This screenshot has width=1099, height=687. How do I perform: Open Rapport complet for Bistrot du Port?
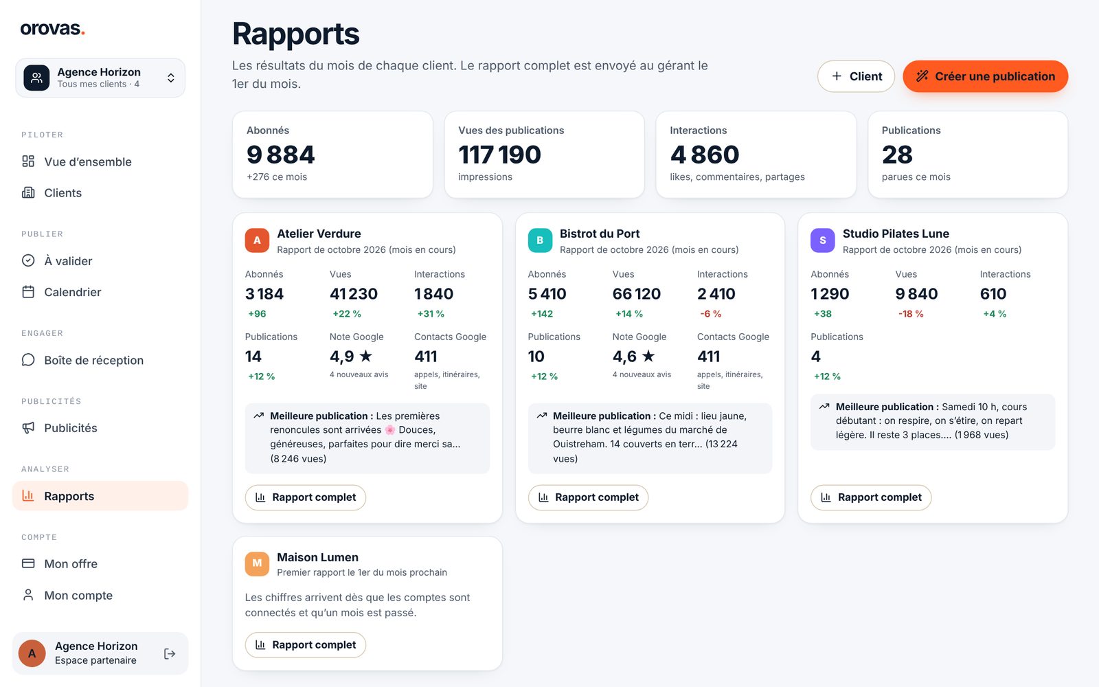pos(588,497)
